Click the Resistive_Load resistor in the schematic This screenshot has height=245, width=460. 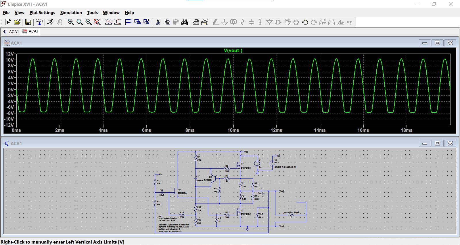click(292, 215)
